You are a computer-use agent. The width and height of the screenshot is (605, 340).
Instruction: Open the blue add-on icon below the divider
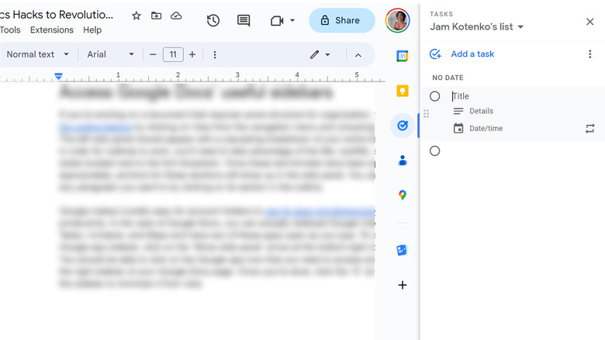click(x=402, y=250)
